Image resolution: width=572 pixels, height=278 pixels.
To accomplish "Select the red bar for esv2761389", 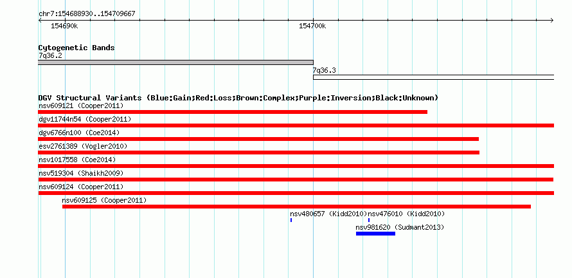I will [258, 153].
